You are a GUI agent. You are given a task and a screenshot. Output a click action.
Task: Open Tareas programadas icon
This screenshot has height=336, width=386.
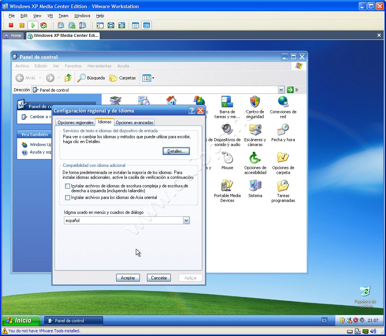point(283,191)
